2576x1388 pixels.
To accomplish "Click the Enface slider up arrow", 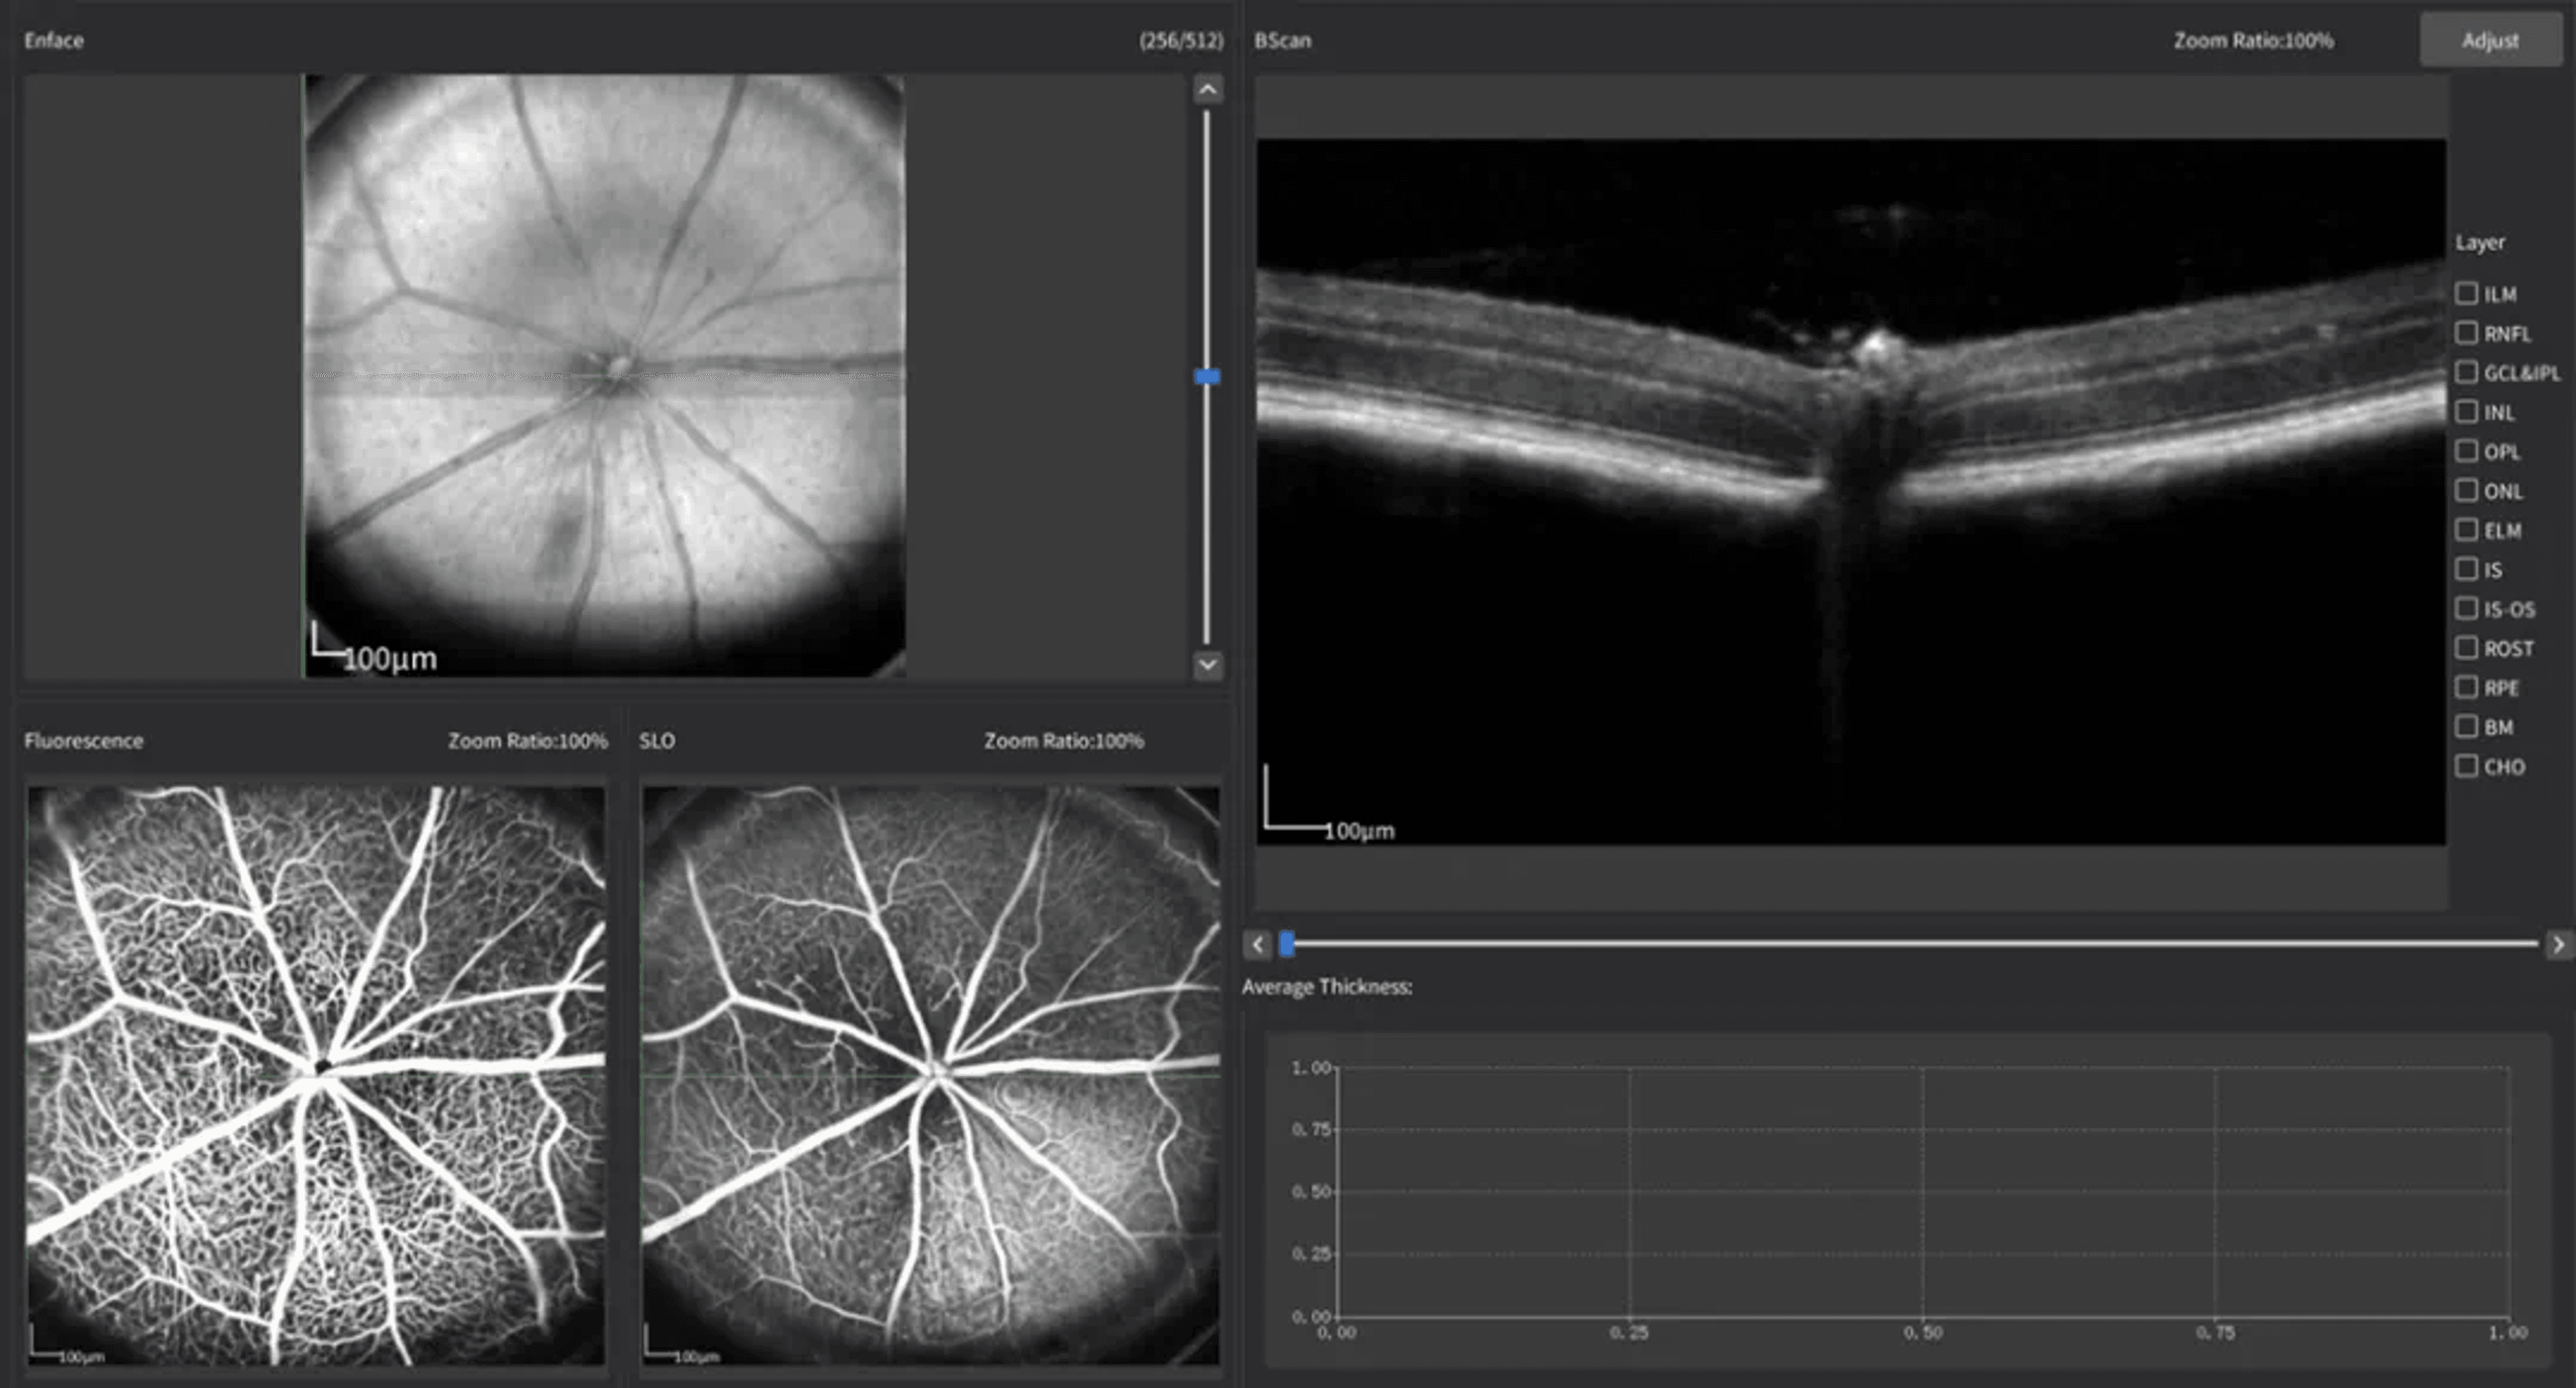I will tap(1208, 90).
